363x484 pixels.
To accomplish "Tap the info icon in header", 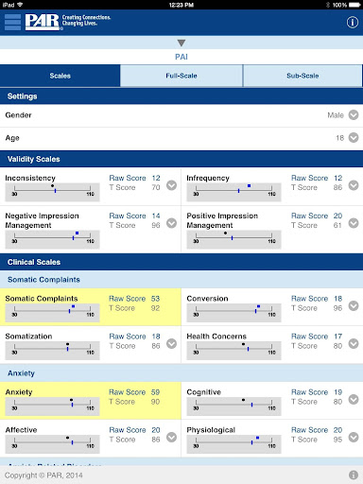I will click(353, 23).
